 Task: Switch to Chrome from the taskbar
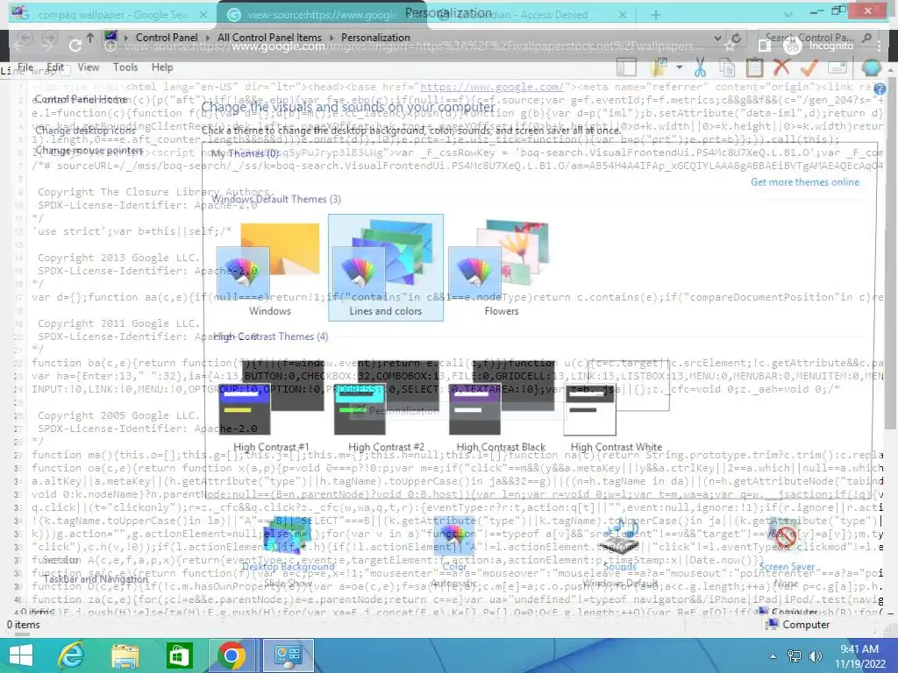tap(232, 655)
